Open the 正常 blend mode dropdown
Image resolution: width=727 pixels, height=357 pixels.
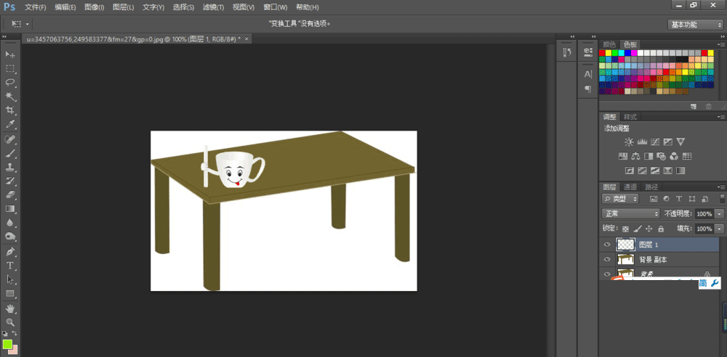(x=630, y=214)
